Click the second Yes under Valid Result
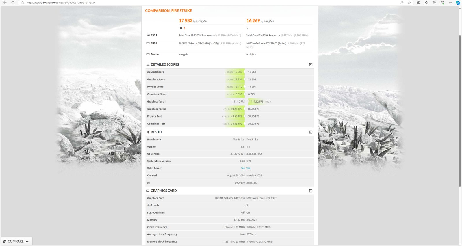Image resolution: width=462 pixels, height=246 pixels. (248, 168)
